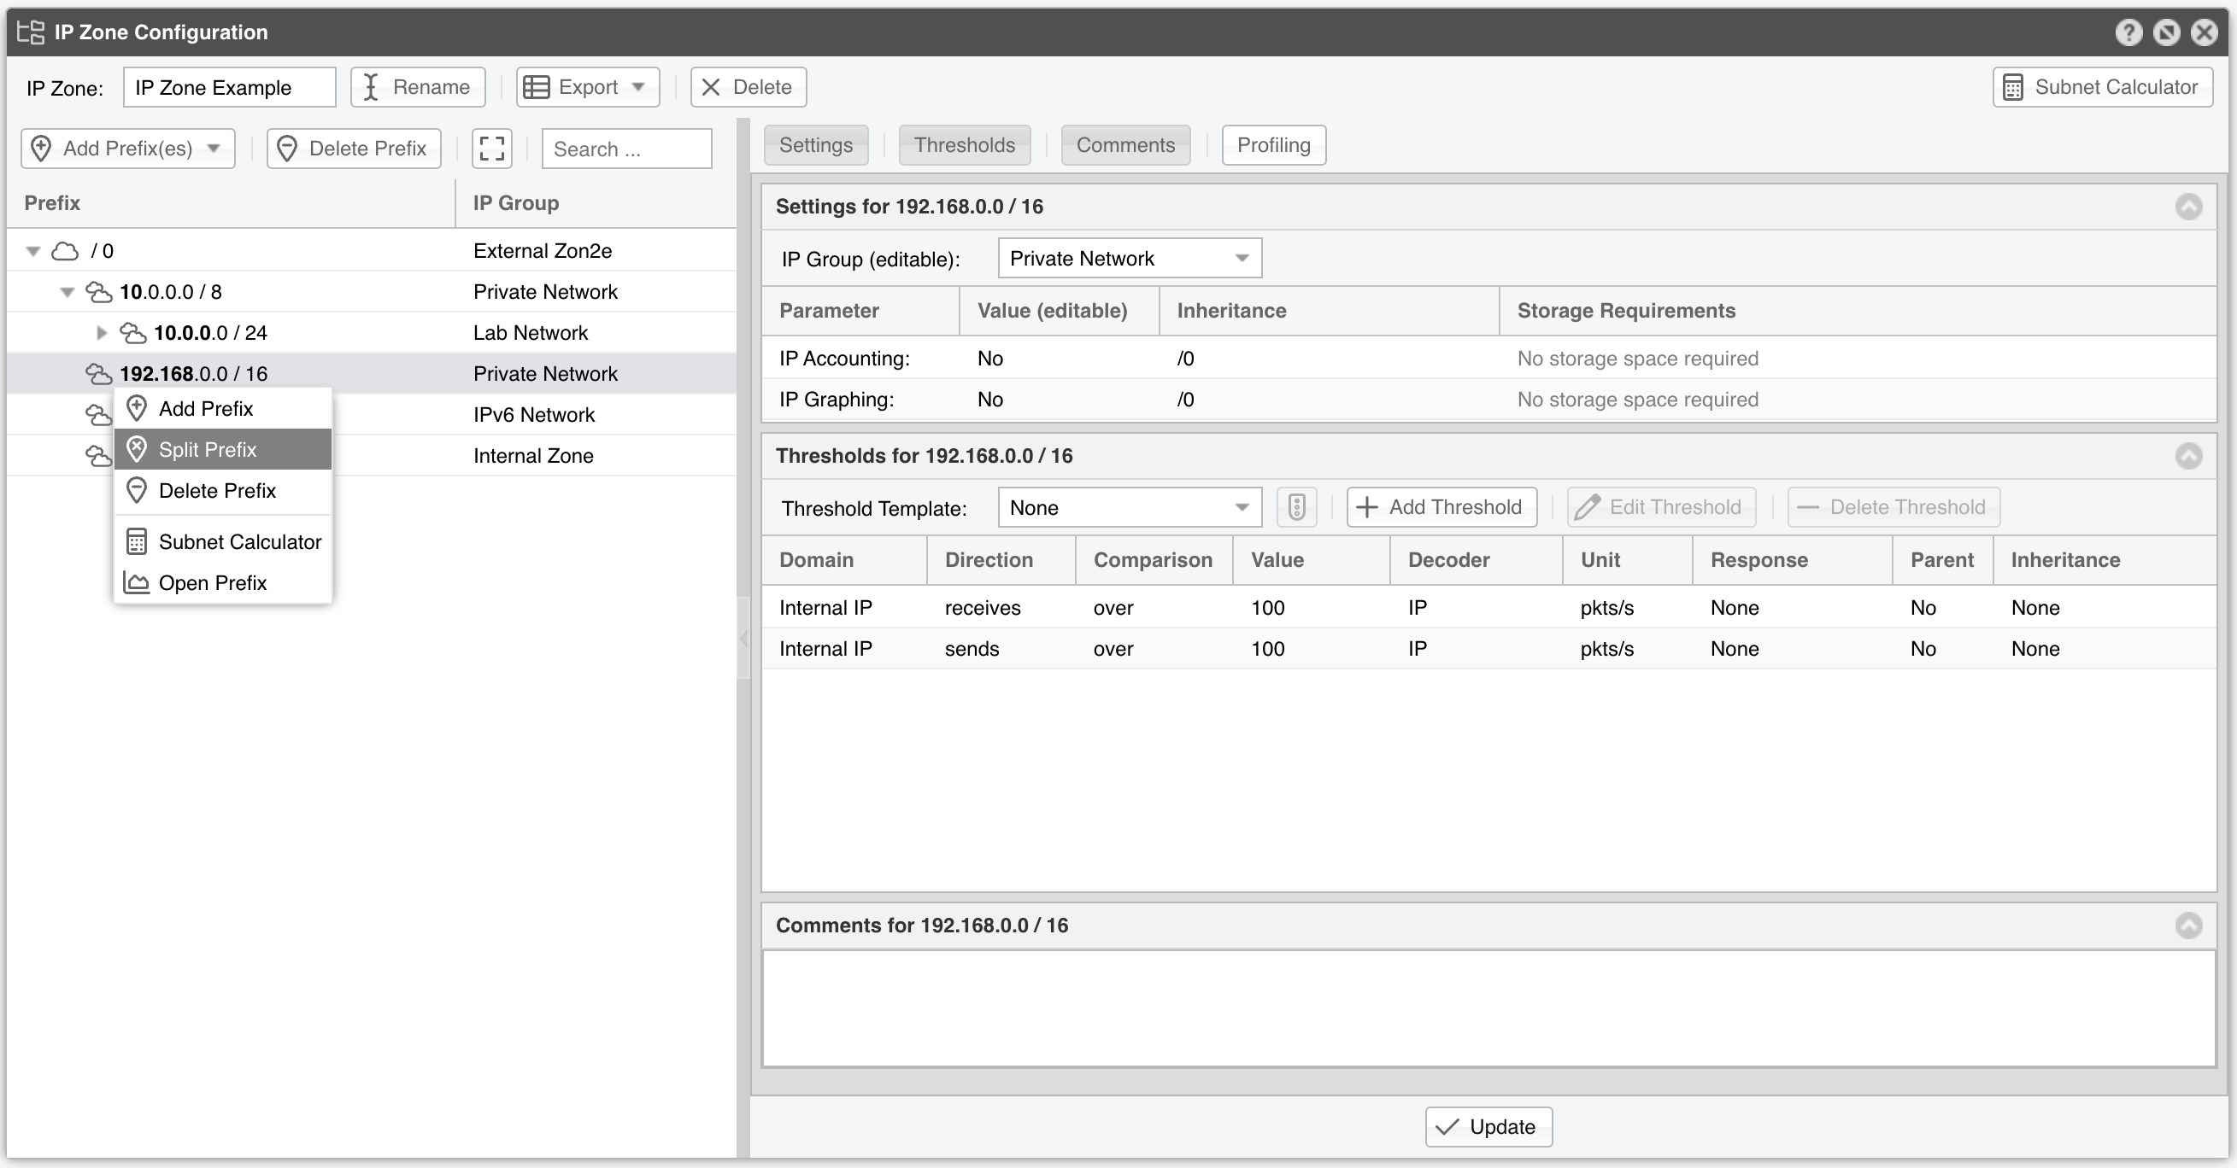Image resolution: width=2237 pixels, height=1168 pixels.
Task: Collapse the 10.0.0.0 / 8 tree node
Action: (x=67, y=291)
